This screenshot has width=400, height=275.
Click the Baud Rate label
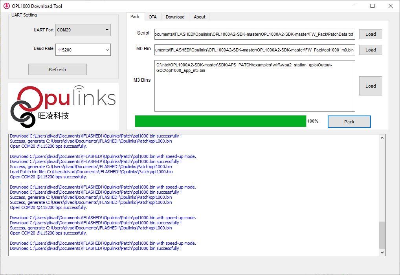pos(44,48)
